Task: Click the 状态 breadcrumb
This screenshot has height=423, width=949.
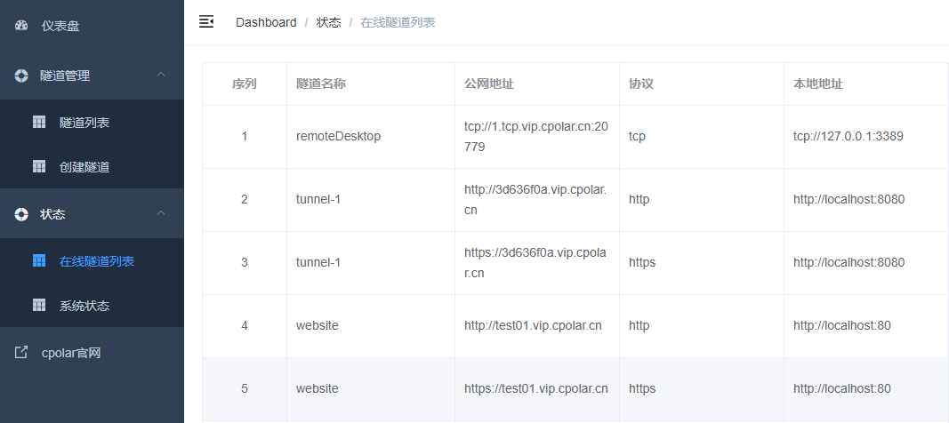Action: (x=329, y=22)
